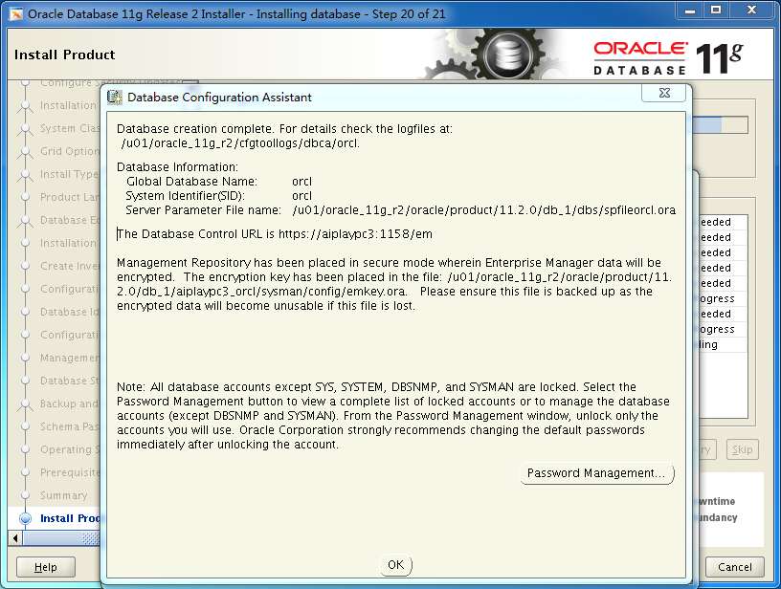This screenshot has width=781, height=589.
Task: Select the Summary step in sidebar
Action: coord(64,495)
